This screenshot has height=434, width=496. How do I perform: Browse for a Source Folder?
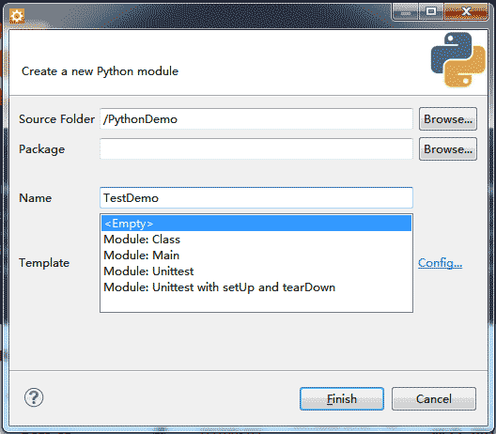(448, 119)
